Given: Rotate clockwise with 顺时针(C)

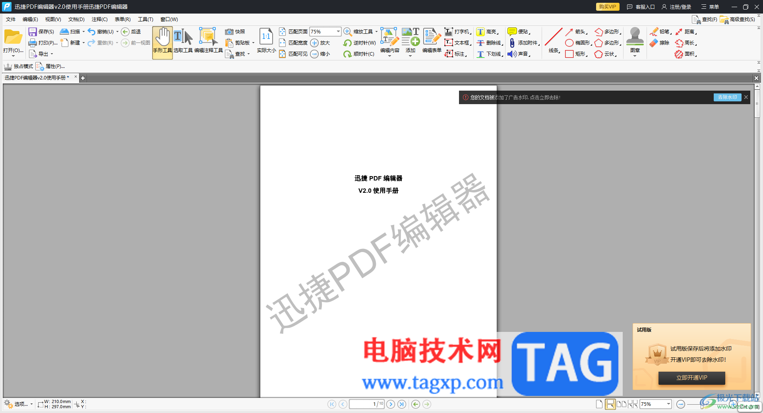Looking at the screenshot, I should (359, 54).
